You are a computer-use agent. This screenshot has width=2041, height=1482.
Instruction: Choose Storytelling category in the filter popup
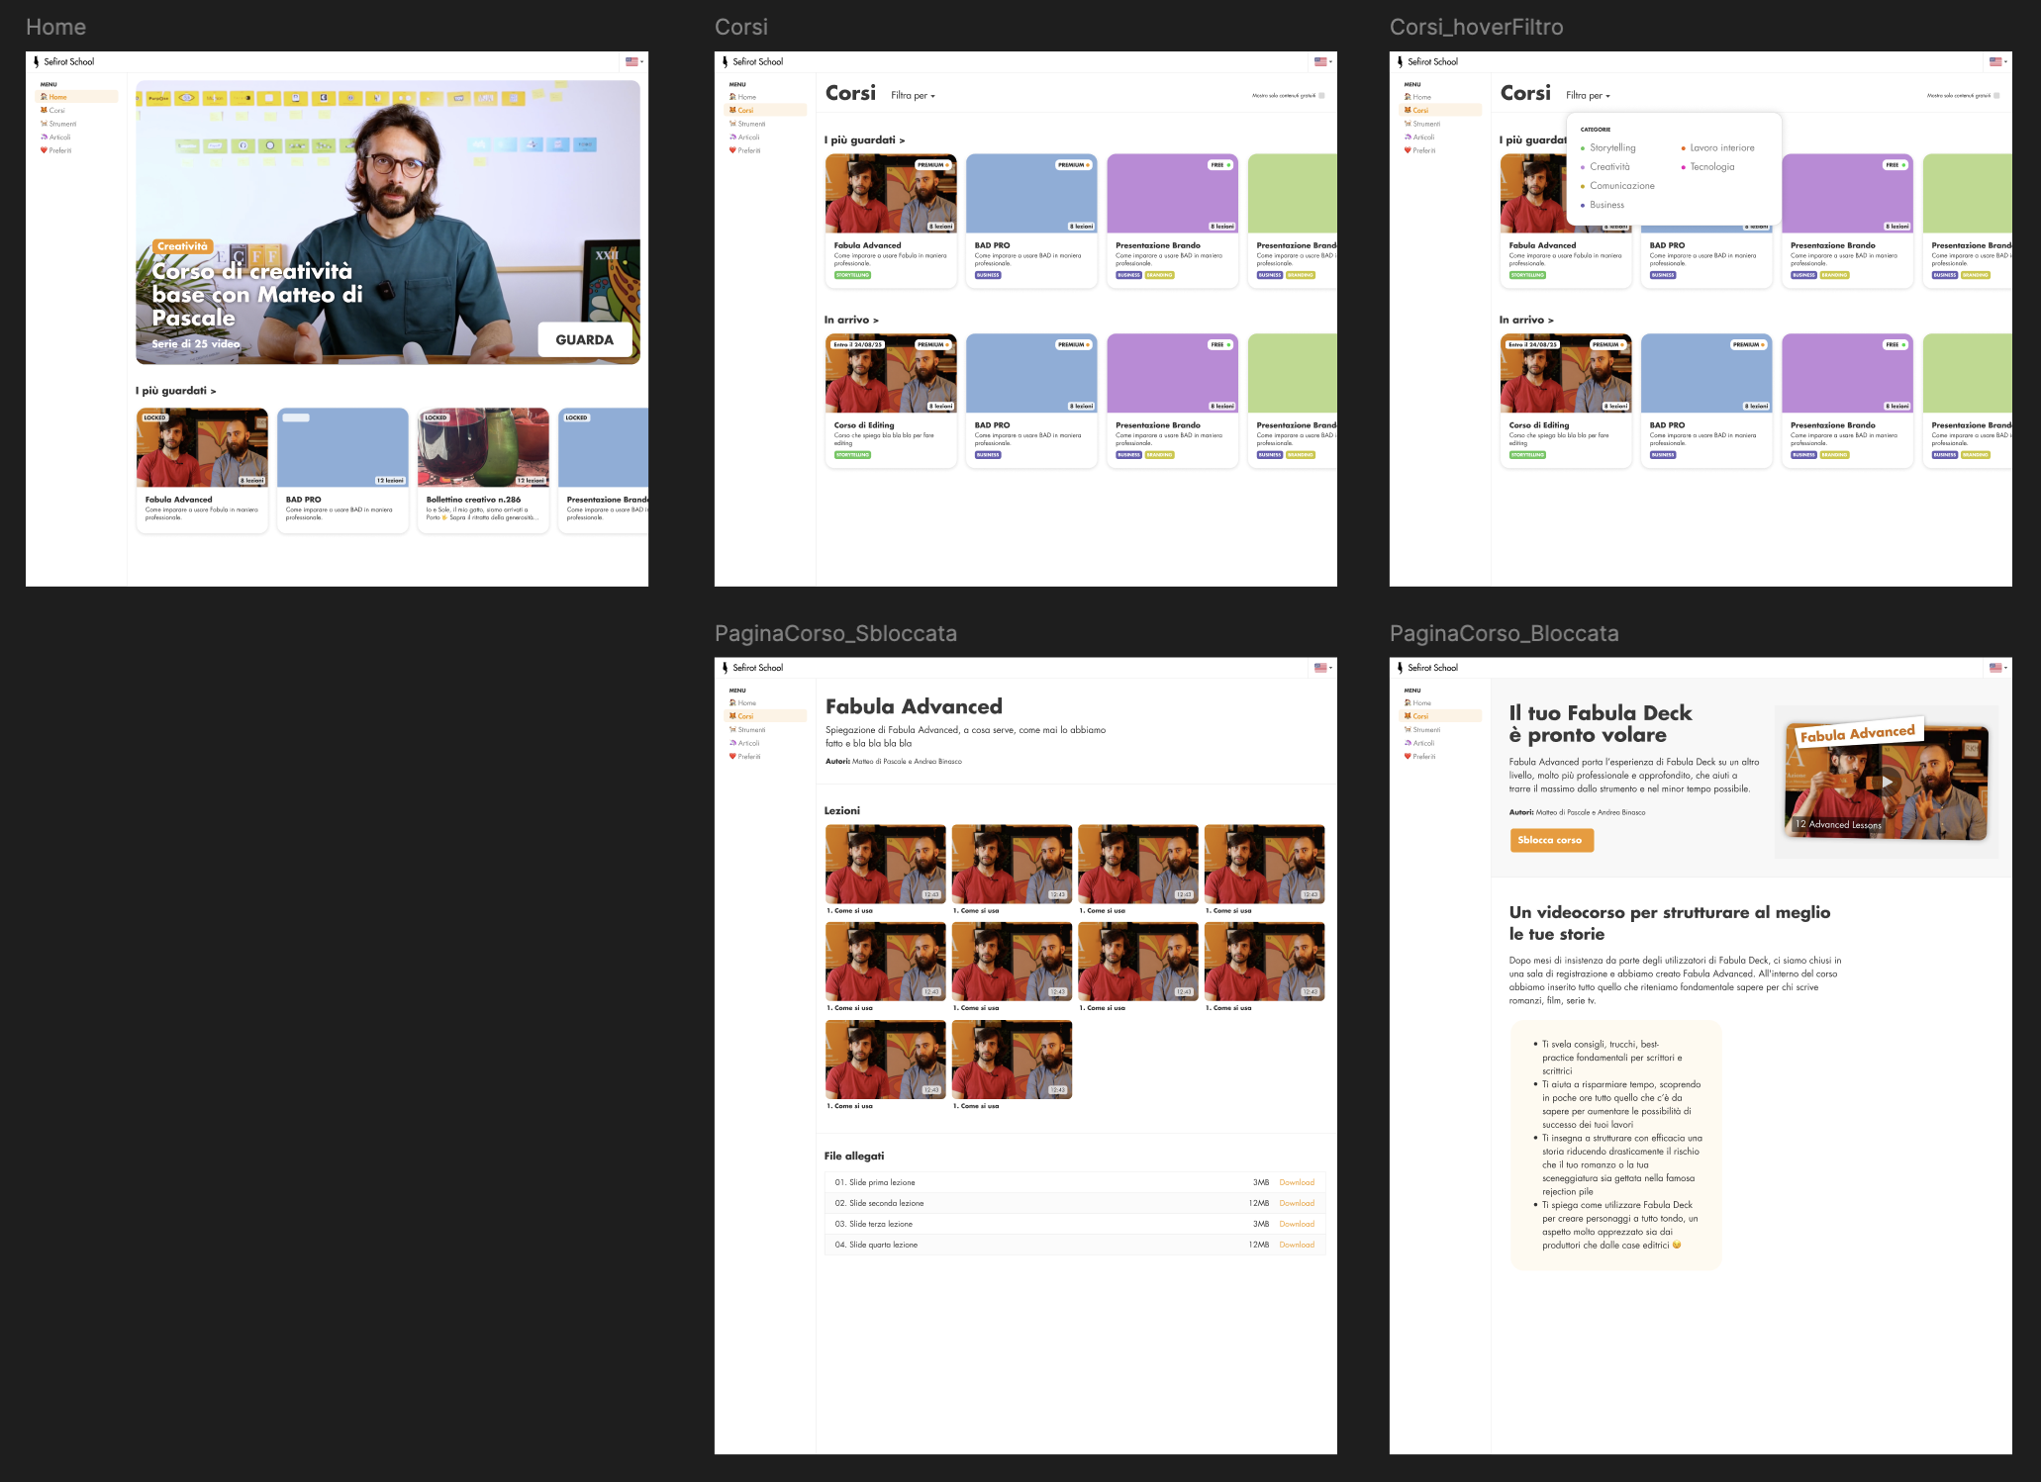point(1612,148)
